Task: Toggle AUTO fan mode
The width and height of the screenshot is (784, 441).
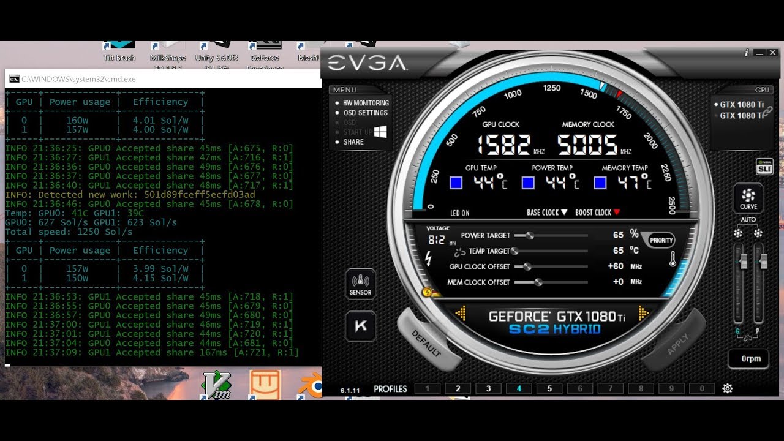Action: pos(748,220)
